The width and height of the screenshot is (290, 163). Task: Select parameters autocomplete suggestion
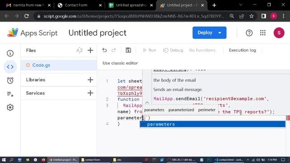(213, 124)
